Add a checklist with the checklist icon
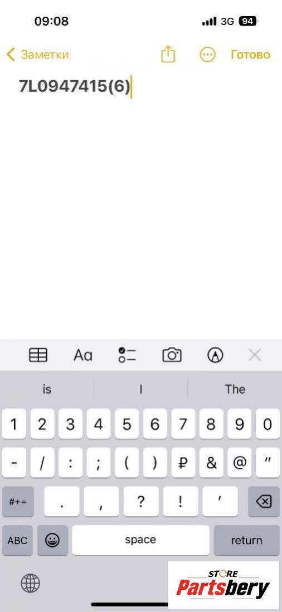 127,355
